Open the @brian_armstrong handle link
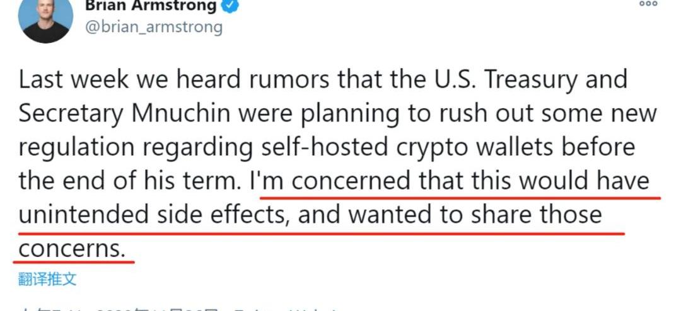 coord(154,27)
